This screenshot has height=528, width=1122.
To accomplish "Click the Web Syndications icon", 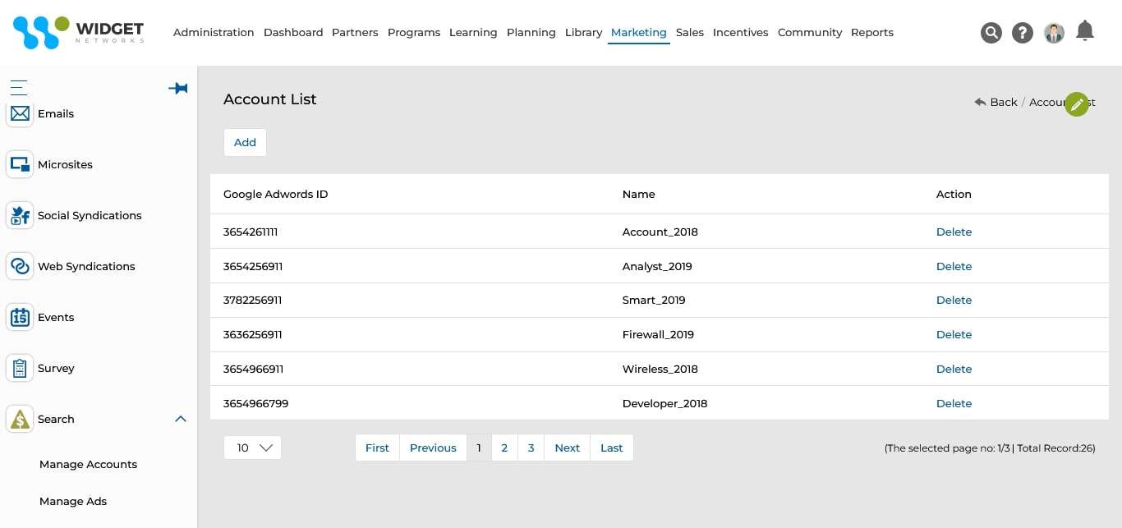I will tap(20, 266).
